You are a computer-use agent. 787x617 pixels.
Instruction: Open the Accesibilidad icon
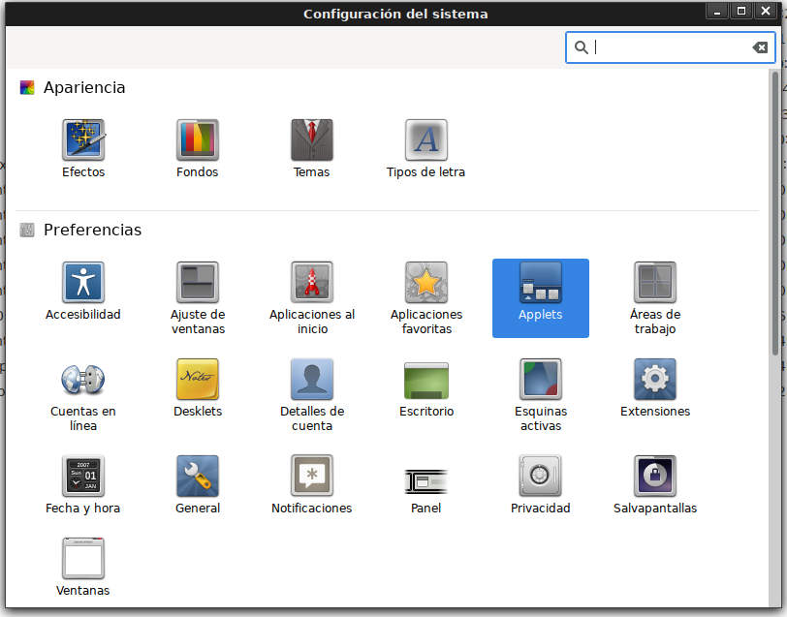pos(83,283)
